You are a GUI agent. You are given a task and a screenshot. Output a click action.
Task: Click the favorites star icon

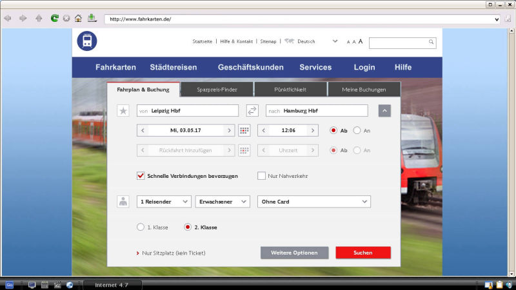coord(123,111)
